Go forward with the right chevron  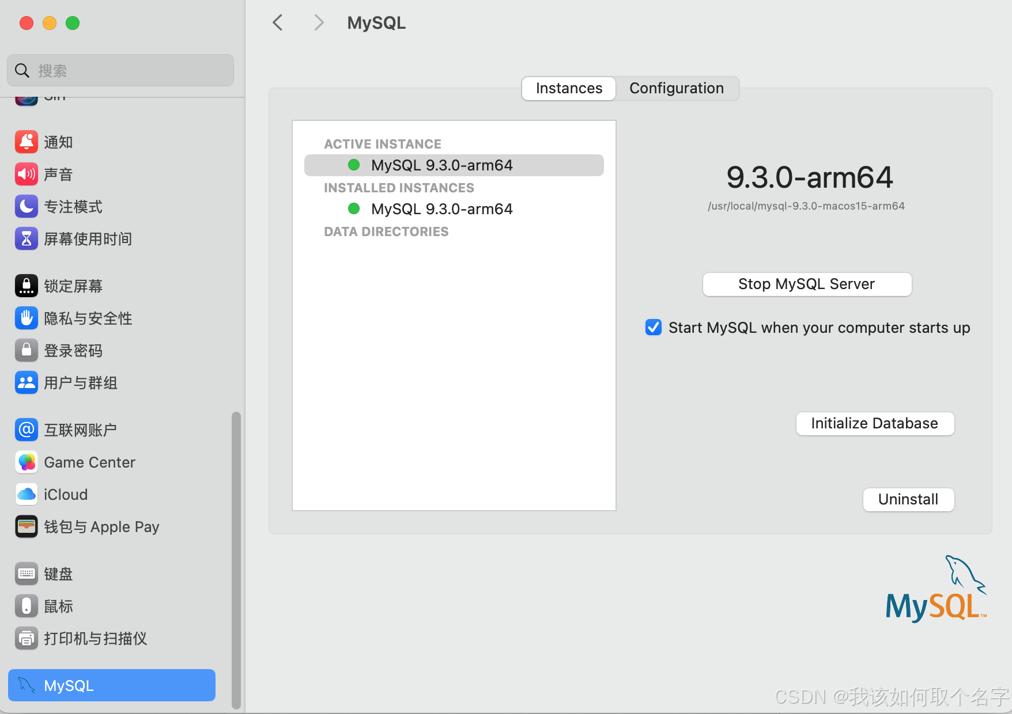click(319, 22)
